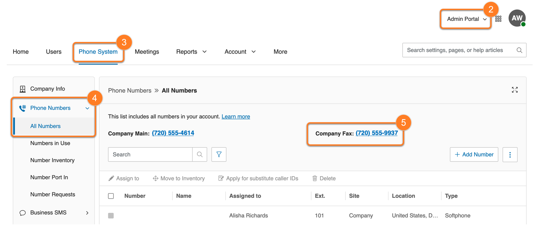Check the box for Alisha Richards row
The image size is (538, 227).
(111, 216)
